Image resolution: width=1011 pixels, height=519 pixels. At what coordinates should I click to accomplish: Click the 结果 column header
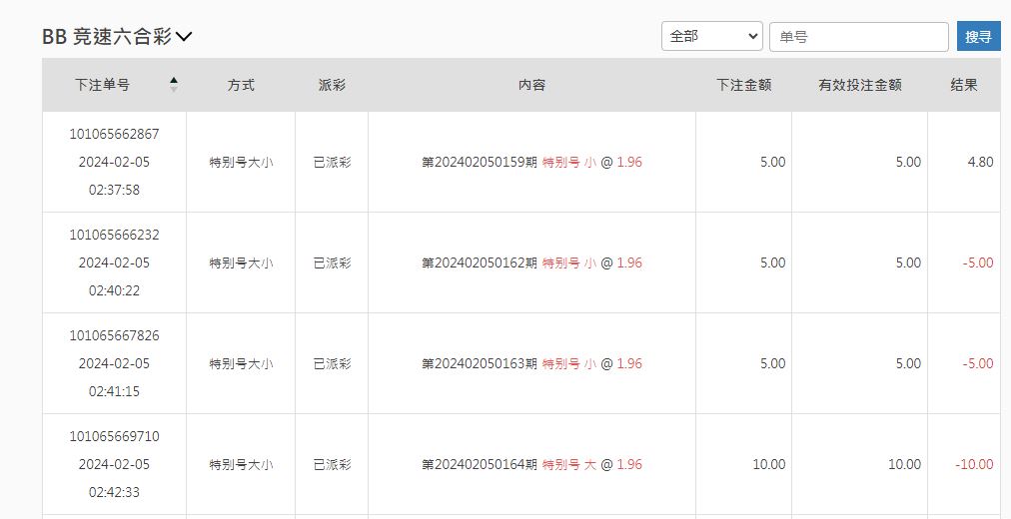click(x=964, y=85)
